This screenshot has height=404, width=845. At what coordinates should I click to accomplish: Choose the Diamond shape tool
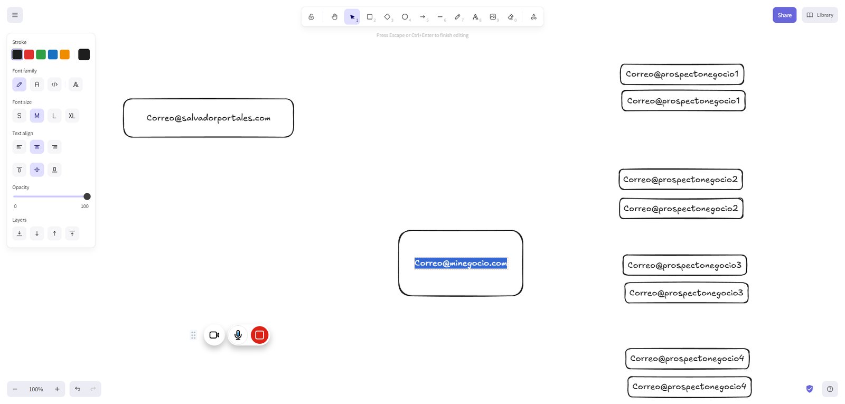point(387,17)
